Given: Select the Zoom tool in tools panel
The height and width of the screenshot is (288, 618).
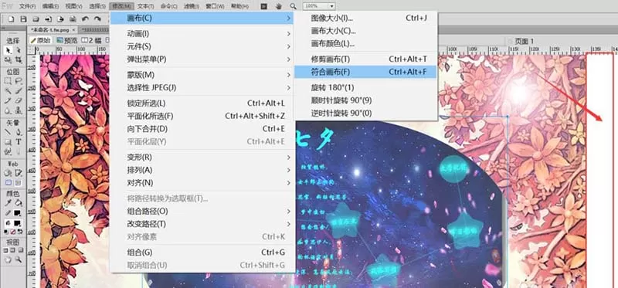Looking at the screenshot, I should click(18, 260).
